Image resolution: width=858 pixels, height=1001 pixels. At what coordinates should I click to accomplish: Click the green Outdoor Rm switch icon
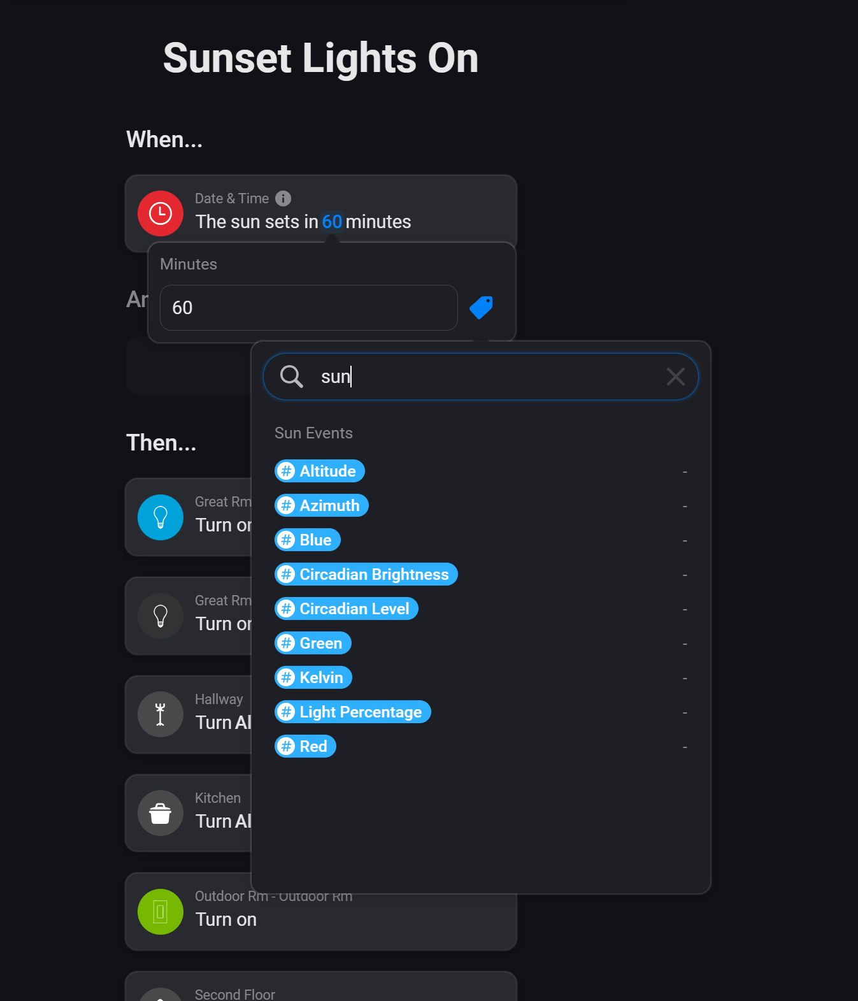pyautogui.click(x=161, y=912)
